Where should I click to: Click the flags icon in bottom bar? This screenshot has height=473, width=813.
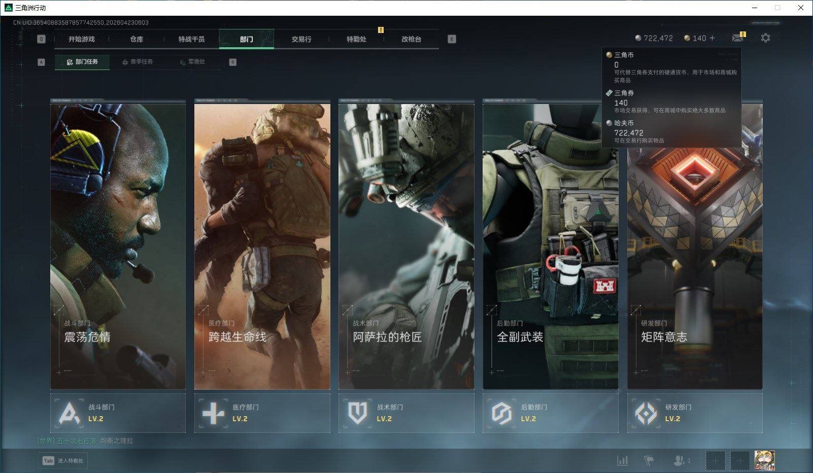pyautogui.click(x=649, y=460)
